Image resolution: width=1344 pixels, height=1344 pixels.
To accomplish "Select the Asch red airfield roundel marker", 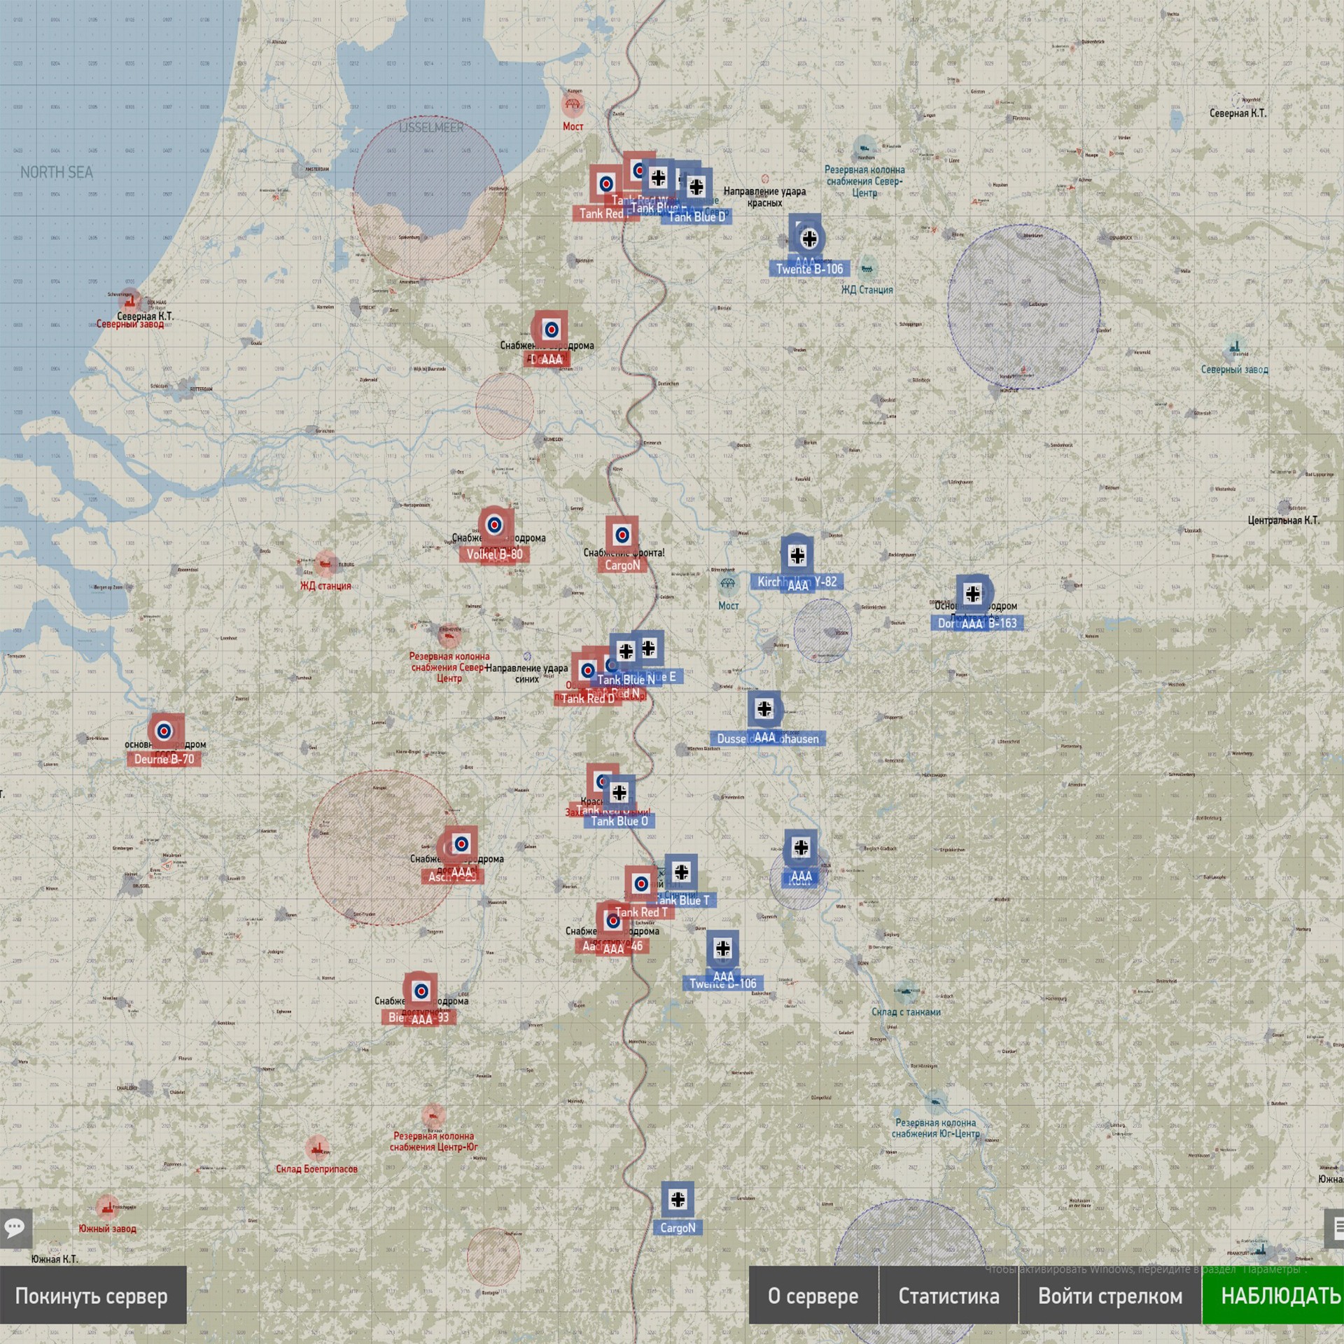I will [461, 844].
